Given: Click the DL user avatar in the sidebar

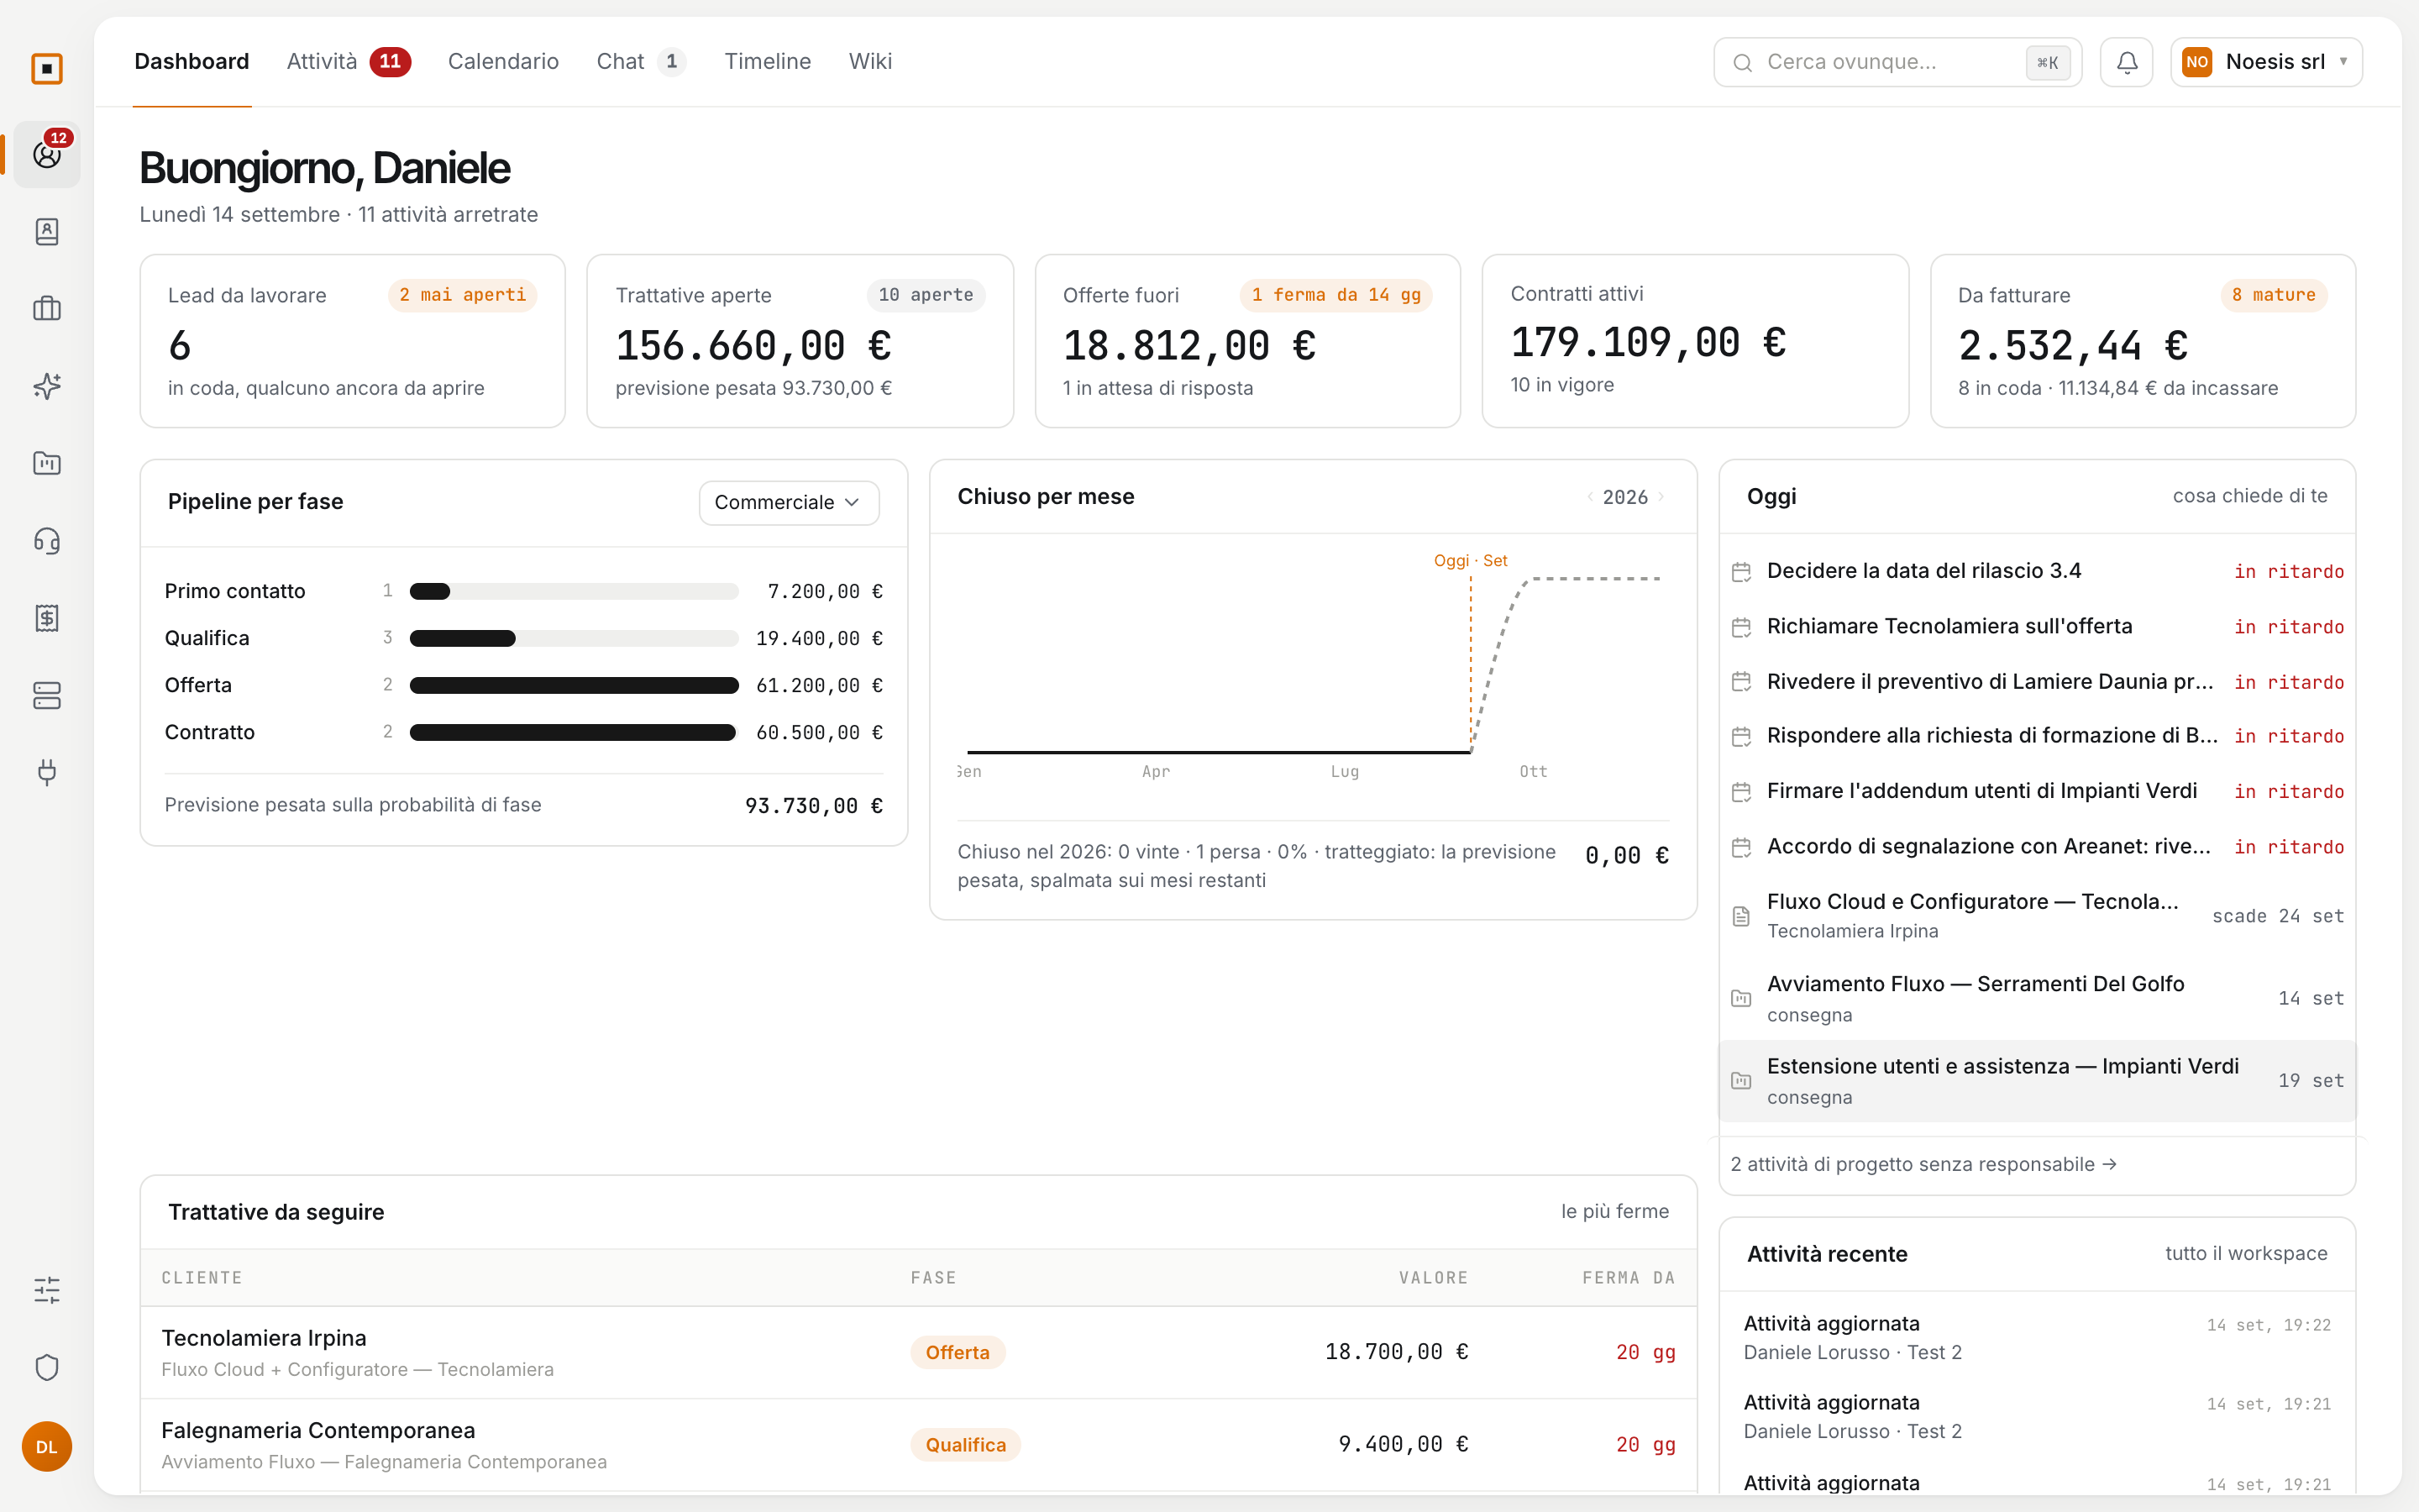Looking at the screenshot, I should 47,1447.
